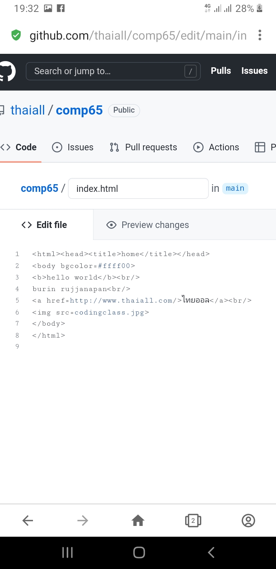Open Android recent apps button

(67, 552)
